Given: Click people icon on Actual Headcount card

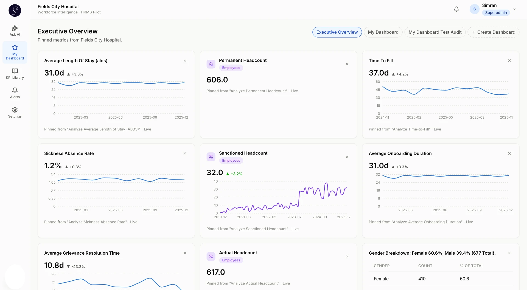Looking at the screenshot, I should click(x=211, y=257).
